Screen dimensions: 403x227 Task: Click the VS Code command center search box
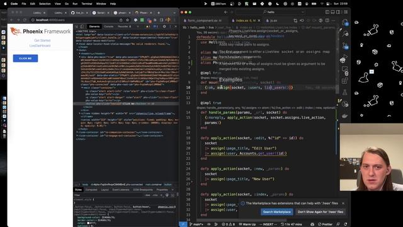[270, 12]
